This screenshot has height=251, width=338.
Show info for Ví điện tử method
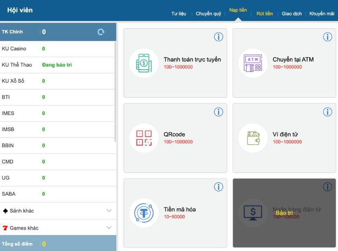(327, 112)
